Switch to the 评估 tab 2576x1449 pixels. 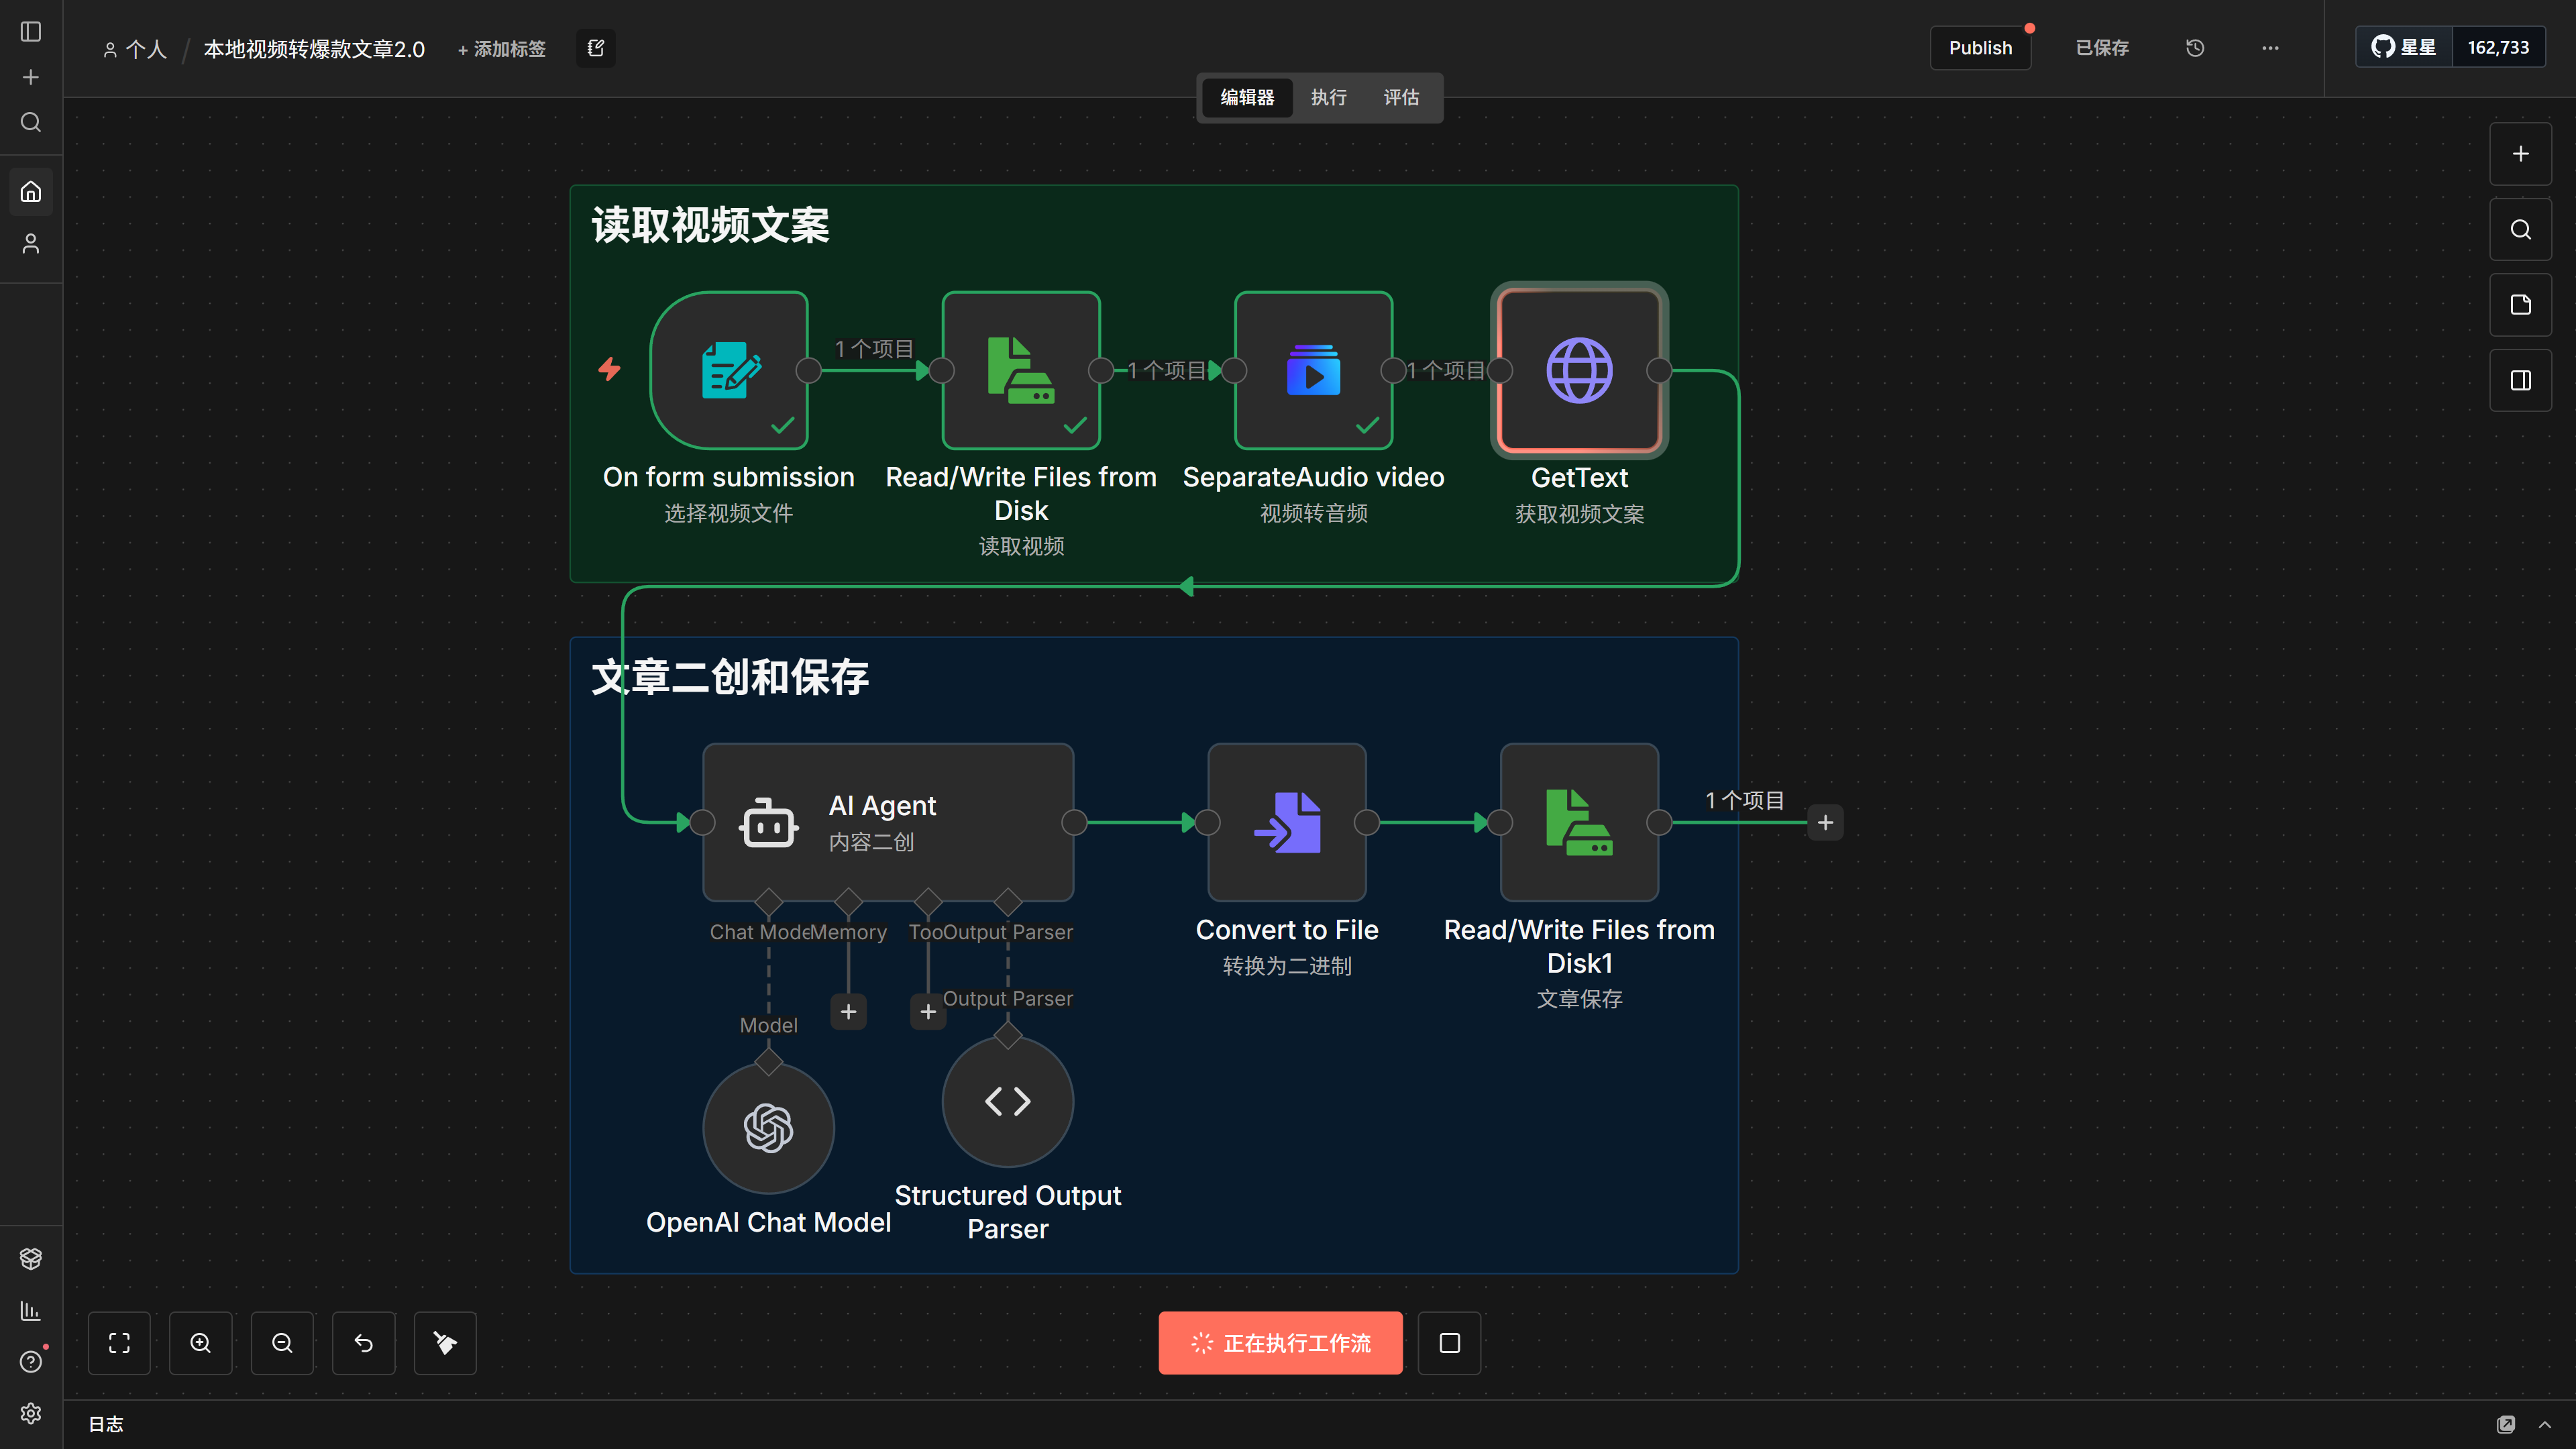[x=1400, y=97]
